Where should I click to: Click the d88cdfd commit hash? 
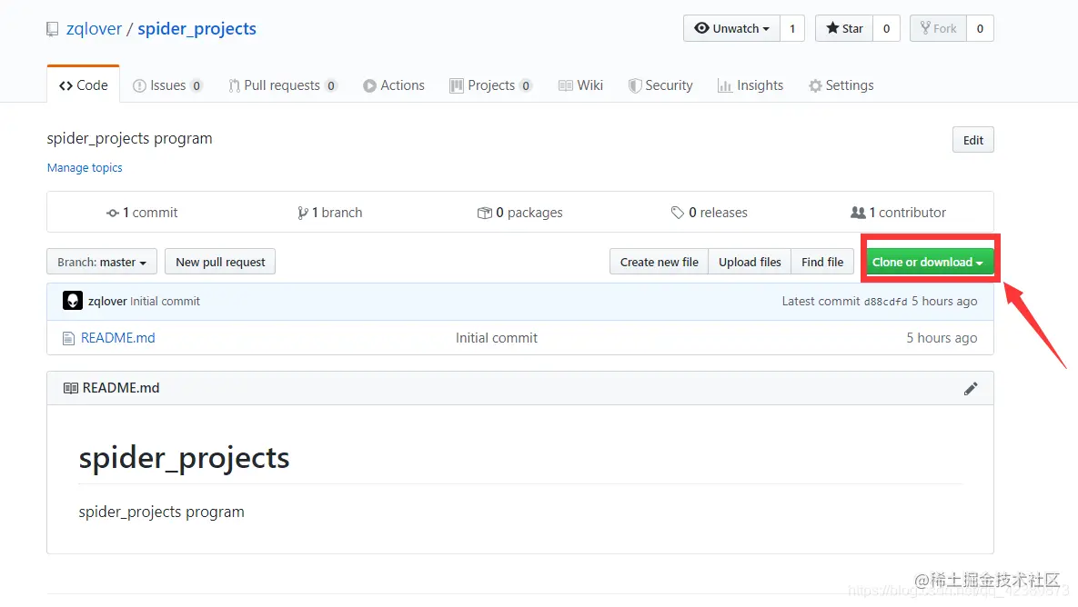[x=885, y=302]
